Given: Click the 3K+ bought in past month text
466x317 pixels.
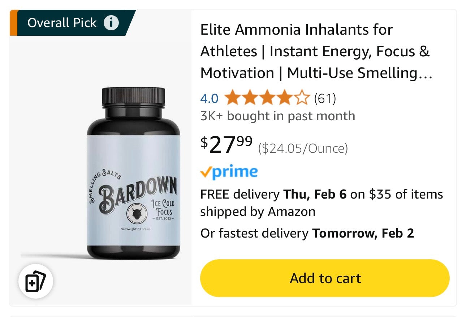Looking at the screenshot, I should [x=278, y=116].
